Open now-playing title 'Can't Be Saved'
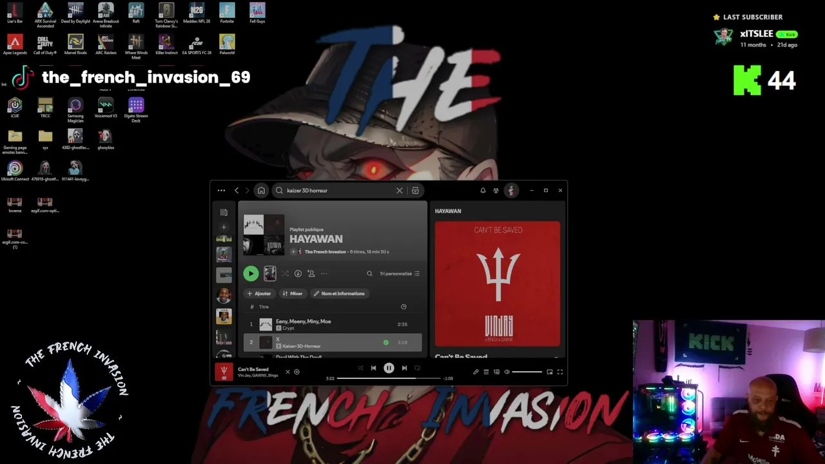Image resolution: width=825 pixels, height=464 pixels. pyautogui.click(x=253, y=369)
